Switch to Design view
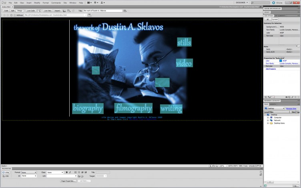The width and height of the screenshot is (301, 188). click(x=20, y=11)
